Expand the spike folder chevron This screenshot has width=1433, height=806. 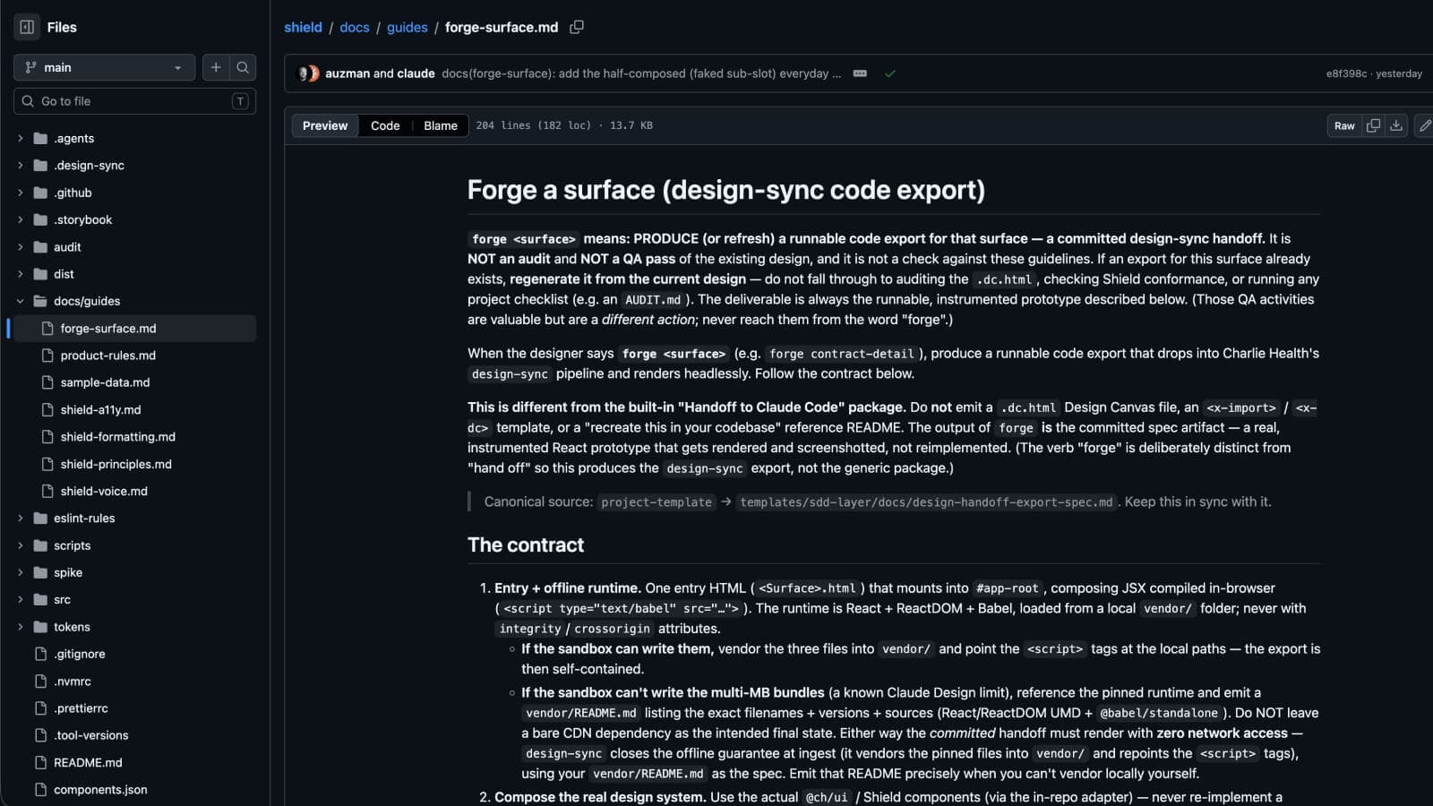(x=21, y=572)
